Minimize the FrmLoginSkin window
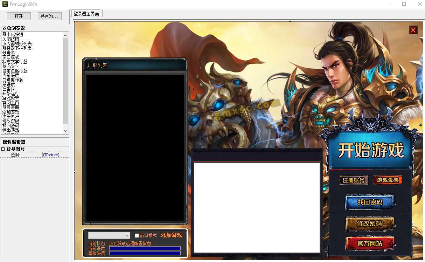 pyautogui.click(x=388, y=4)
